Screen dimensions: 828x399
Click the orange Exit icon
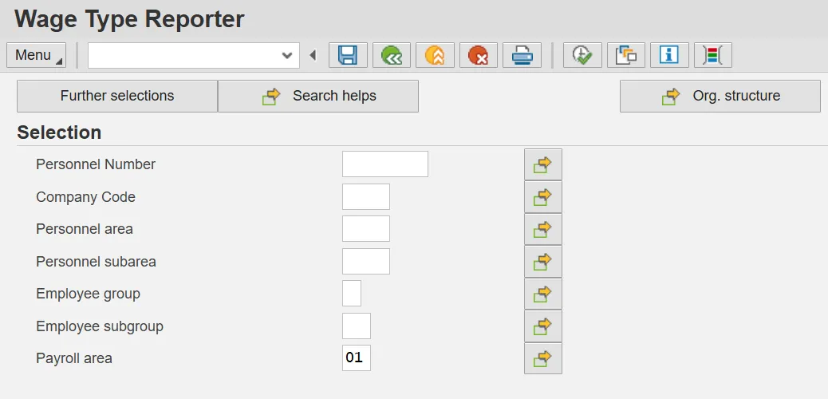point(435,55)
